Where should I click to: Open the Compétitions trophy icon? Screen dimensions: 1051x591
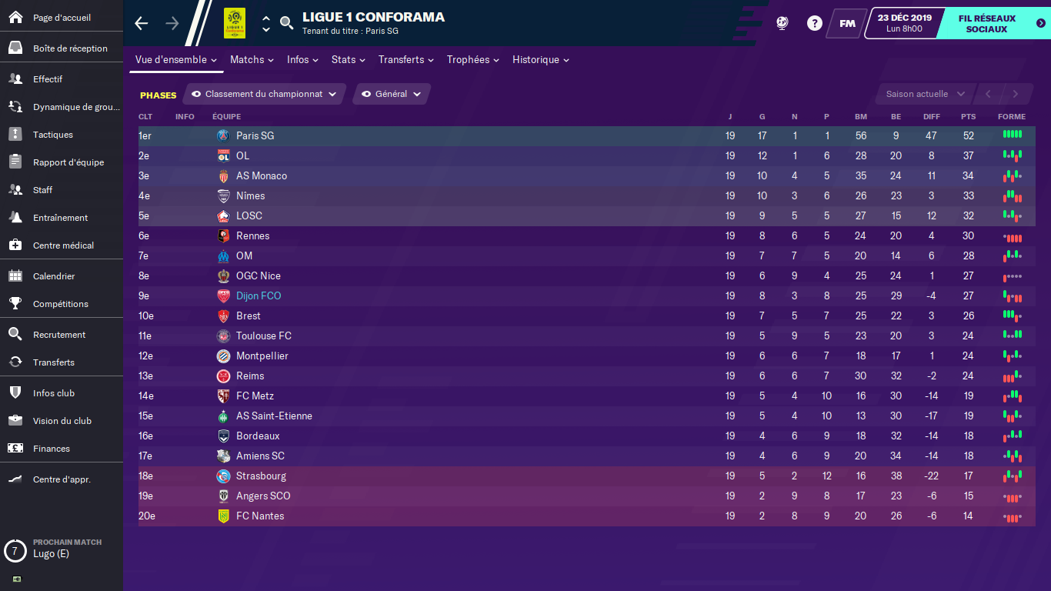[15, 304]
